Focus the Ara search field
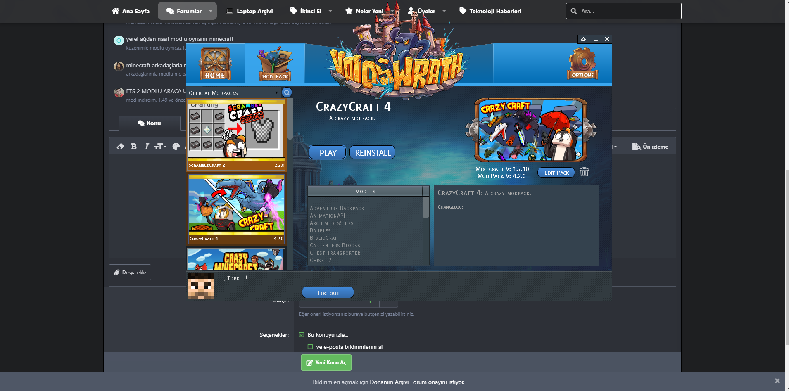 [624, 11]
